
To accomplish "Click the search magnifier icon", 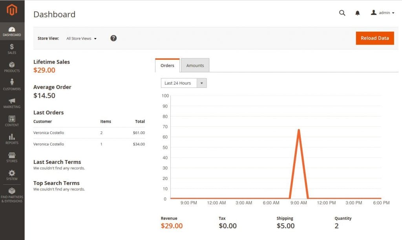I will point(342,13).
